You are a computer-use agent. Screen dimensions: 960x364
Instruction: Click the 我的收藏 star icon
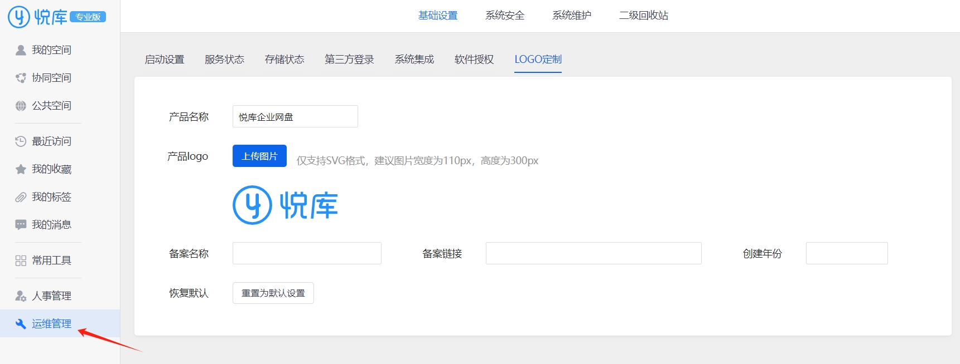(x=21, y=169)
